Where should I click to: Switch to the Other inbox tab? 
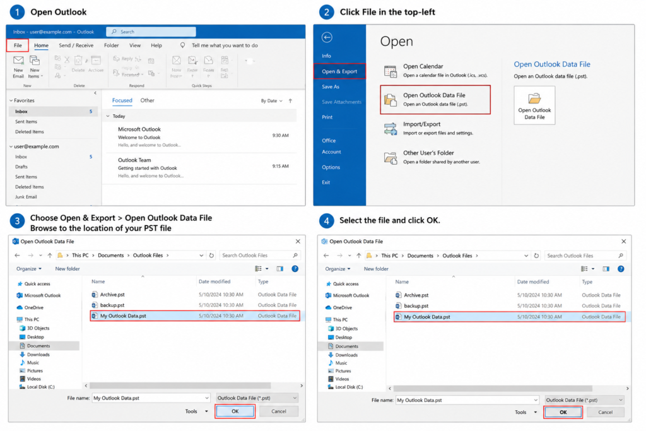(x=147, y=100)
